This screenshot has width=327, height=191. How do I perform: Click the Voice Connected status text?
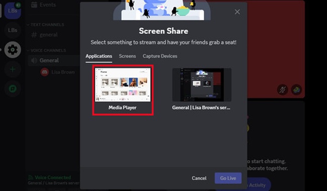(x=53, y=177)
